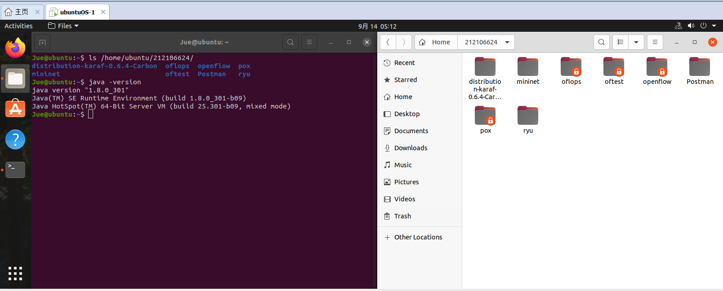Open the network status icon

tap(678, 26)
